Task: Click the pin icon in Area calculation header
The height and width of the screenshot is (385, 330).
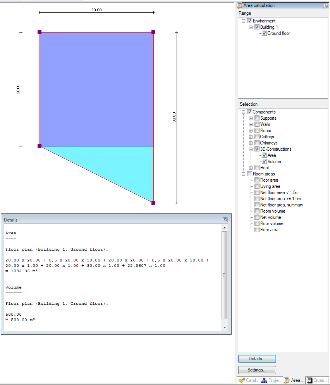Action: click(x=325, y=6)
